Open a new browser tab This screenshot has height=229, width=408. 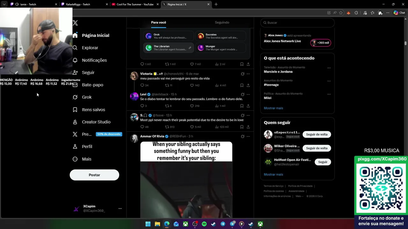point(216,4)
